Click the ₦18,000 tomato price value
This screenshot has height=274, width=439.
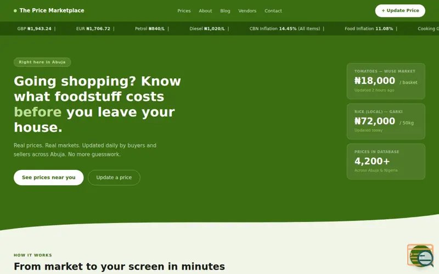[375, 81]
